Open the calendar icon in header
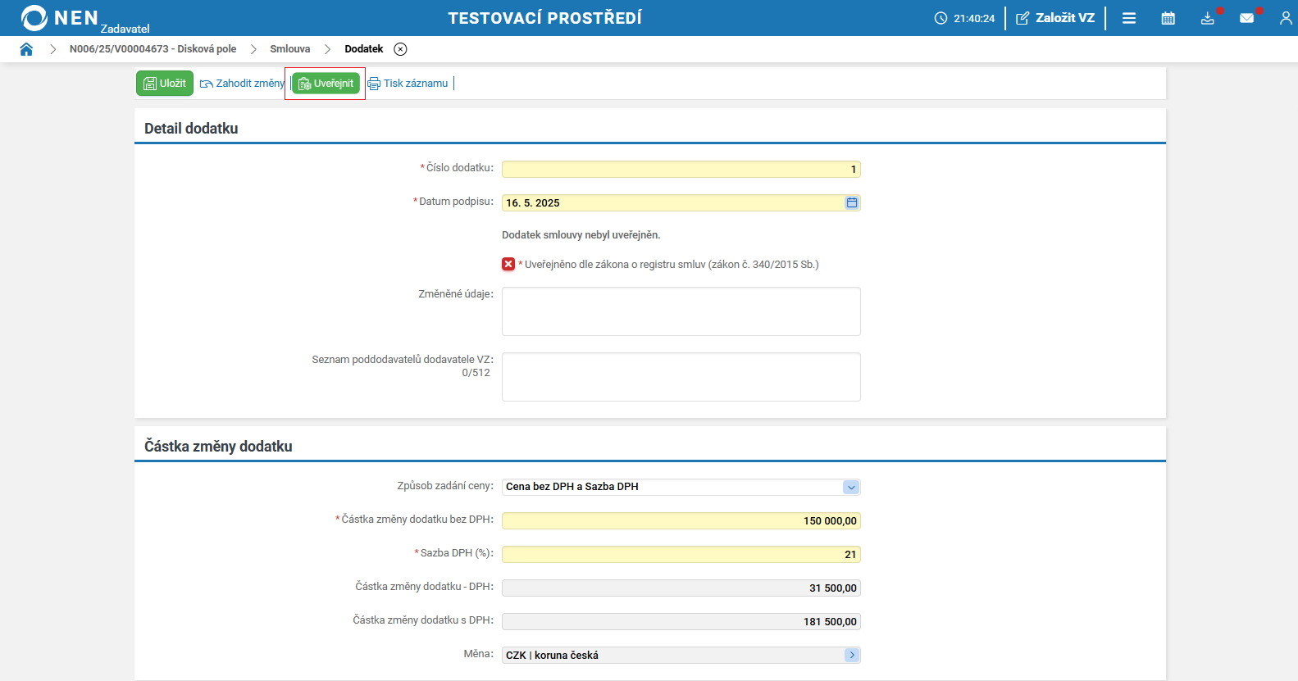The image size is (1298, 681). 1168,18
